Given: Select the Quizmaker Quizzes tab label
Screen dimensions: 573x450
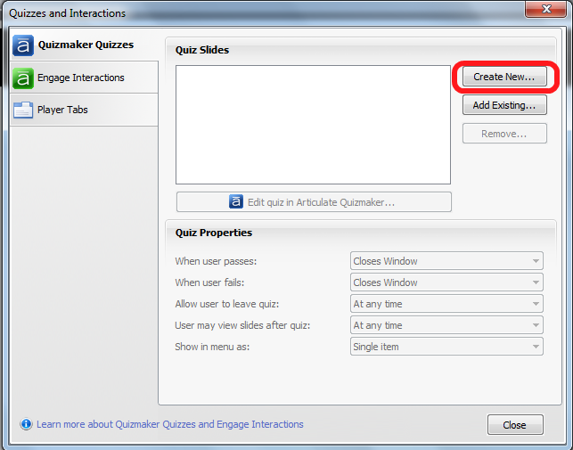Looking at the screenshot, I should 86,45.
